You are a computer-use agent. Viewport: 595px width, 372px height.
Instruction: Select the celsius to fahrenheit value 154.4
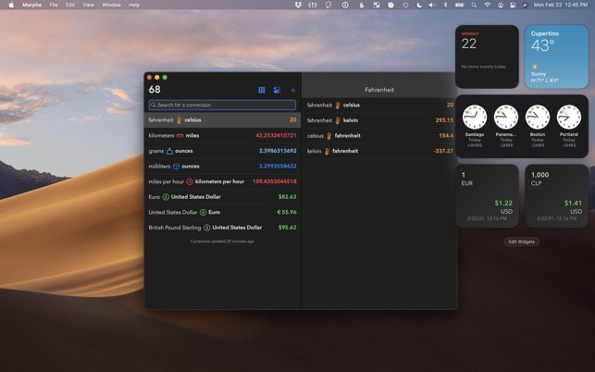[x=446, y=135]
